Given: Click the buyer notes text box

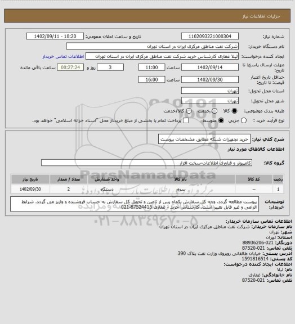Looking at the screenshot, I should point(135,204).
